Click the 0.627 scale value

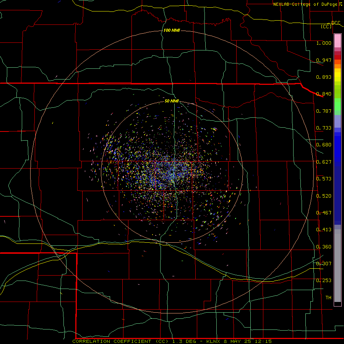(x=324, y=162)
